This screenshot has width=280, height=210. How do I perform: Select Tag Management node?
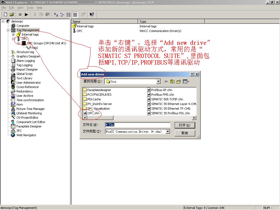[28, 30]
